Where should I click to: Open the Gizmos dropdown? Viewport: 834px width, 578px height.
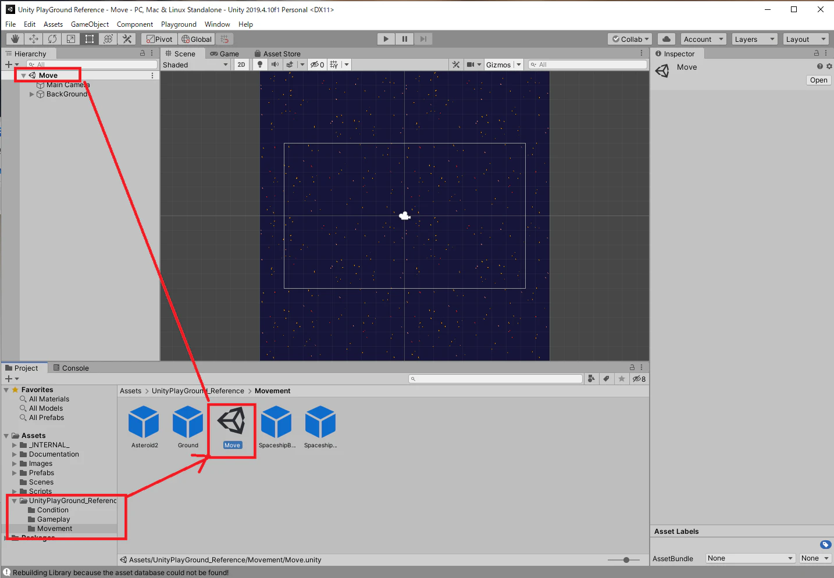(x=504, y=64)
